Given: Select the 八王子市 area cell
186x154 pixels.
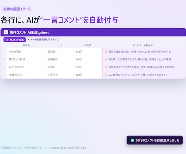Looking at the screenshot, I should point(59,75).
